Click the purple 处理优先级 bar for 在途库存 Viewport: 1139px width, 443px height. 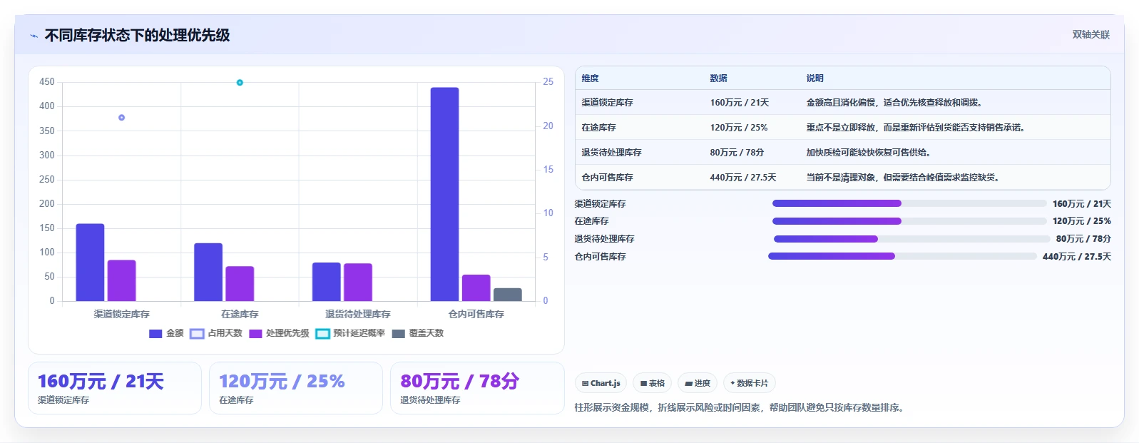click(x=240, y=284)
